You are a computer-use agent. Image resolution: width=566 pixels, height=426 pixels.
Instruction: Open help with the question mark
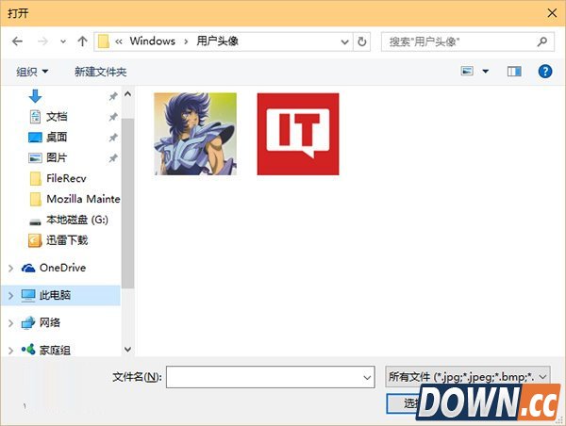(x=545, y=72)
